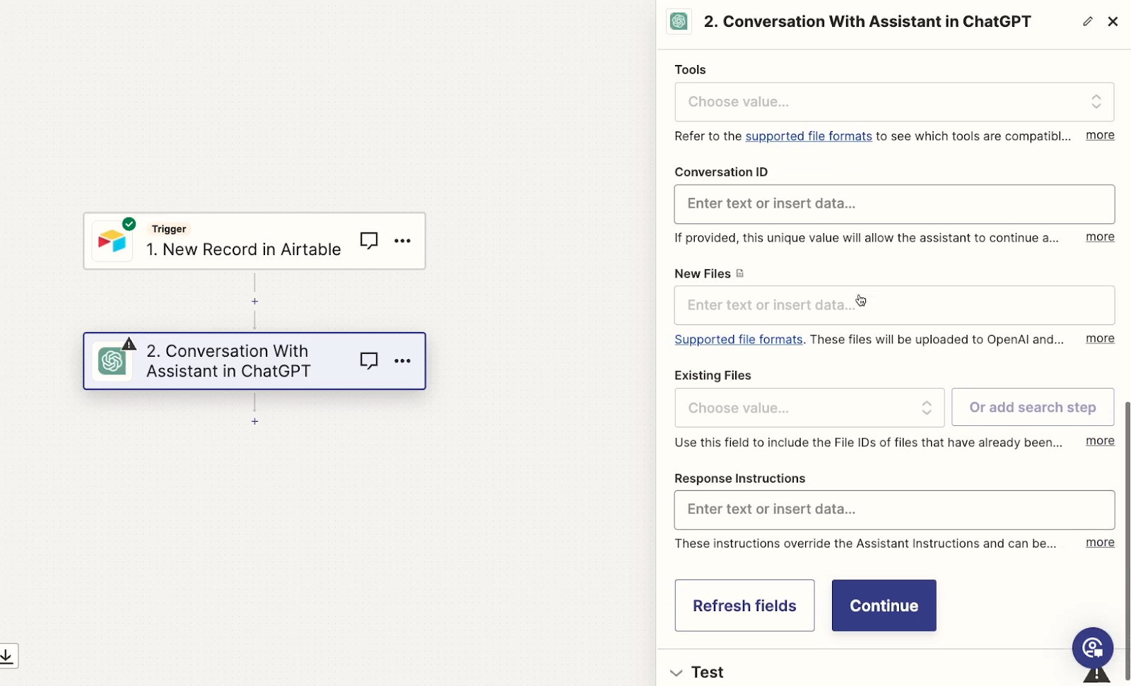Click the ChatGPT logo in the panel header
The image size is (1131, 686).
[x=679, y=21]
